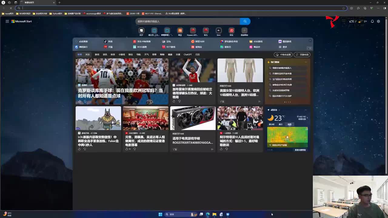
Task: Open the 阿里1688 site shortcut
Action: [x=198, y=41]
